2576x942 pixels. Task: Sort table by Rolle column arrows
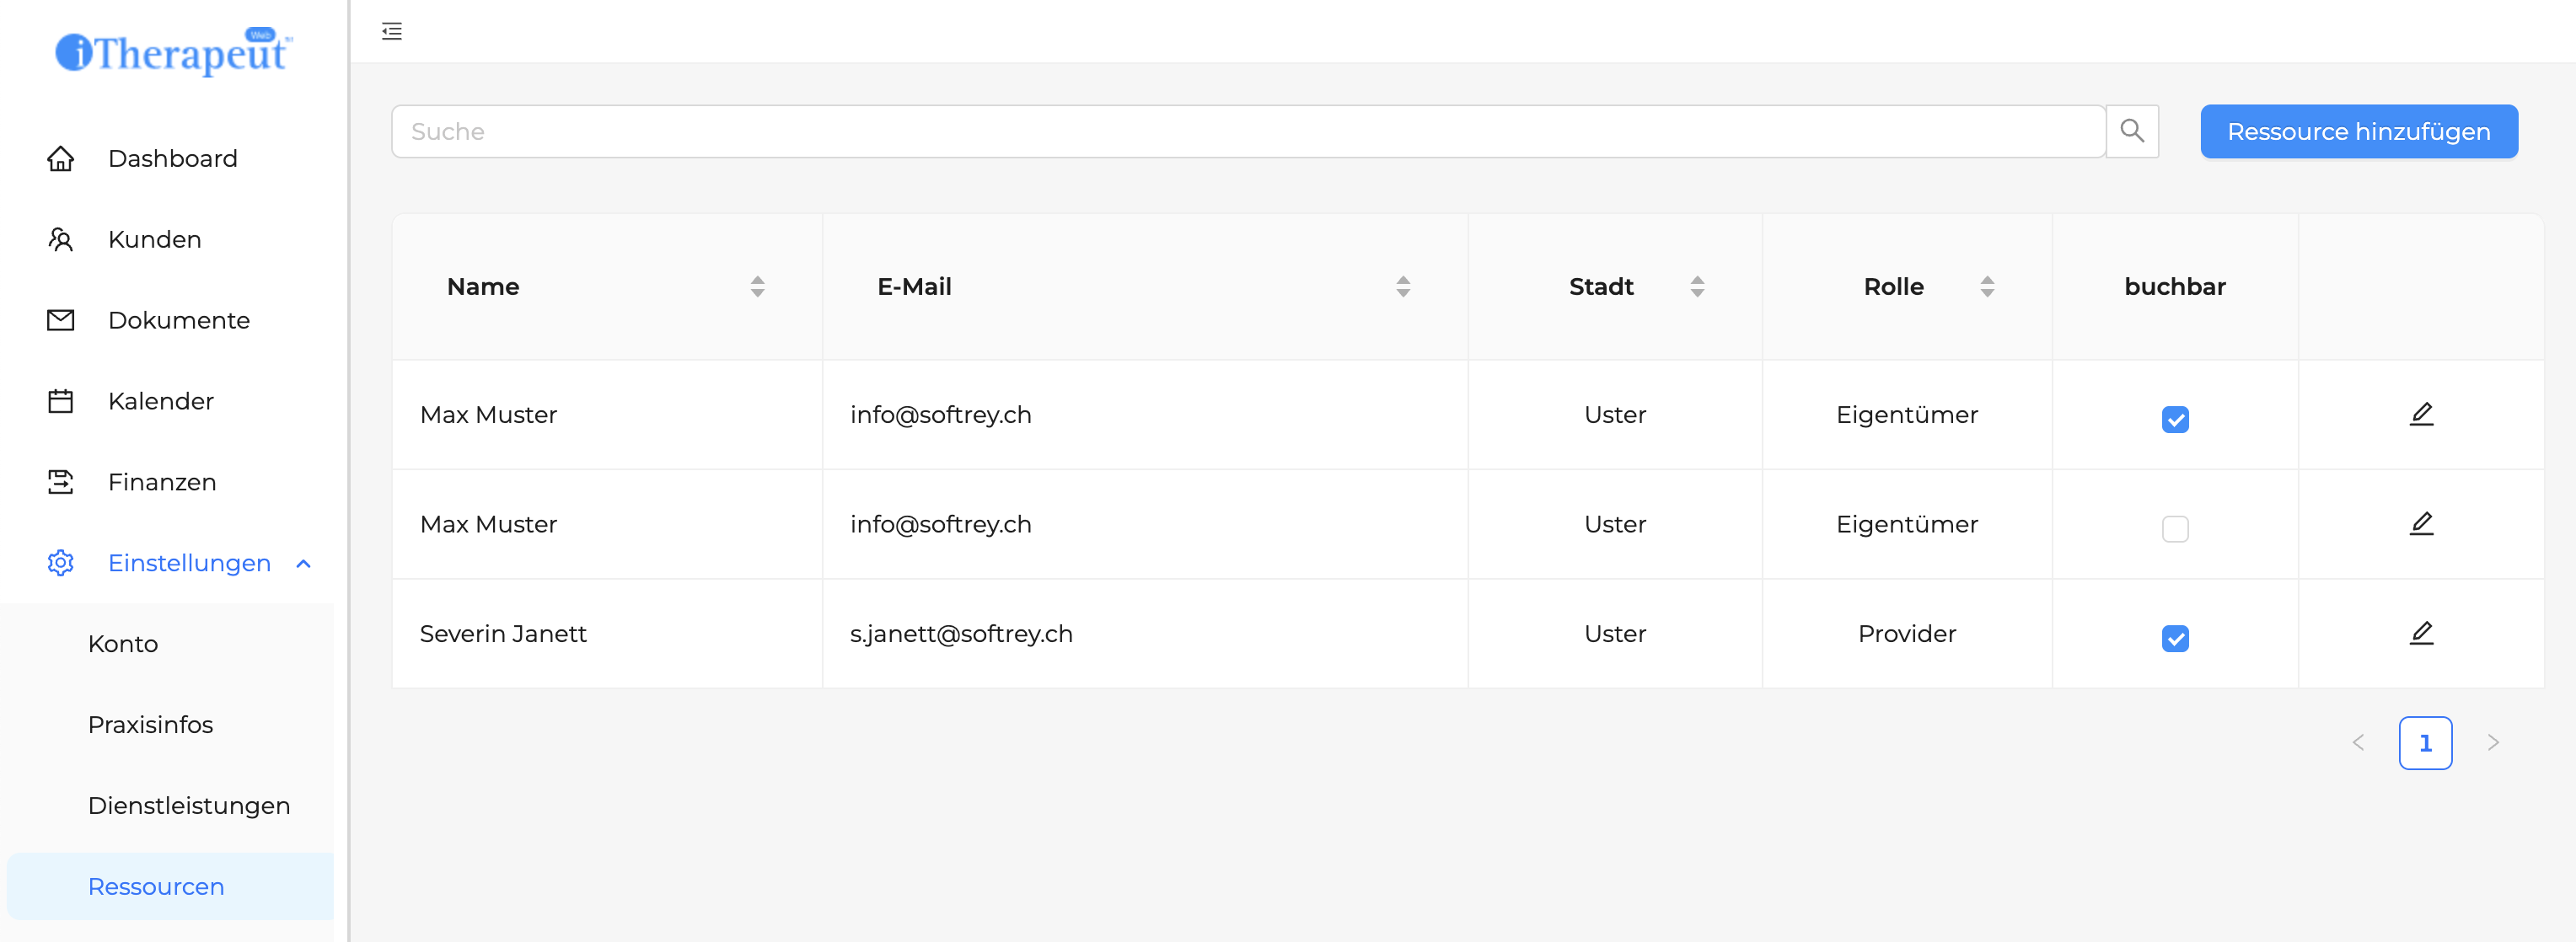click(1986, 287)
